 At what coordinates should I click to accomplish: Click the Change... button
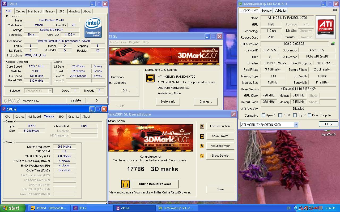pyautogui.click(x=206, y=101)
